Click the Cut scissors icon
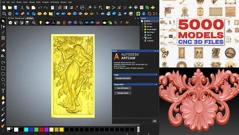 pyautogui.click(x=22, y=7)
